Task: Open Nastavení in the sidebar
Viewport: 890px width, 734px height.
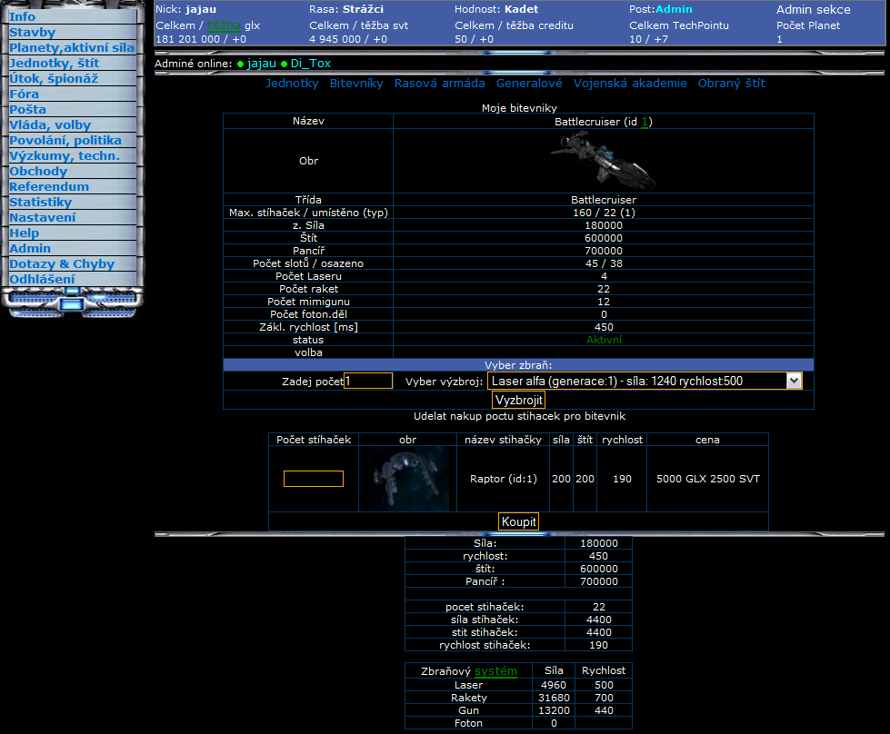Action: coord(42,217)
